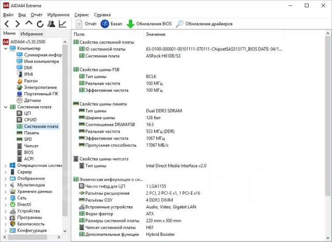Expand the DirectX tree node

tap(6, 205)
